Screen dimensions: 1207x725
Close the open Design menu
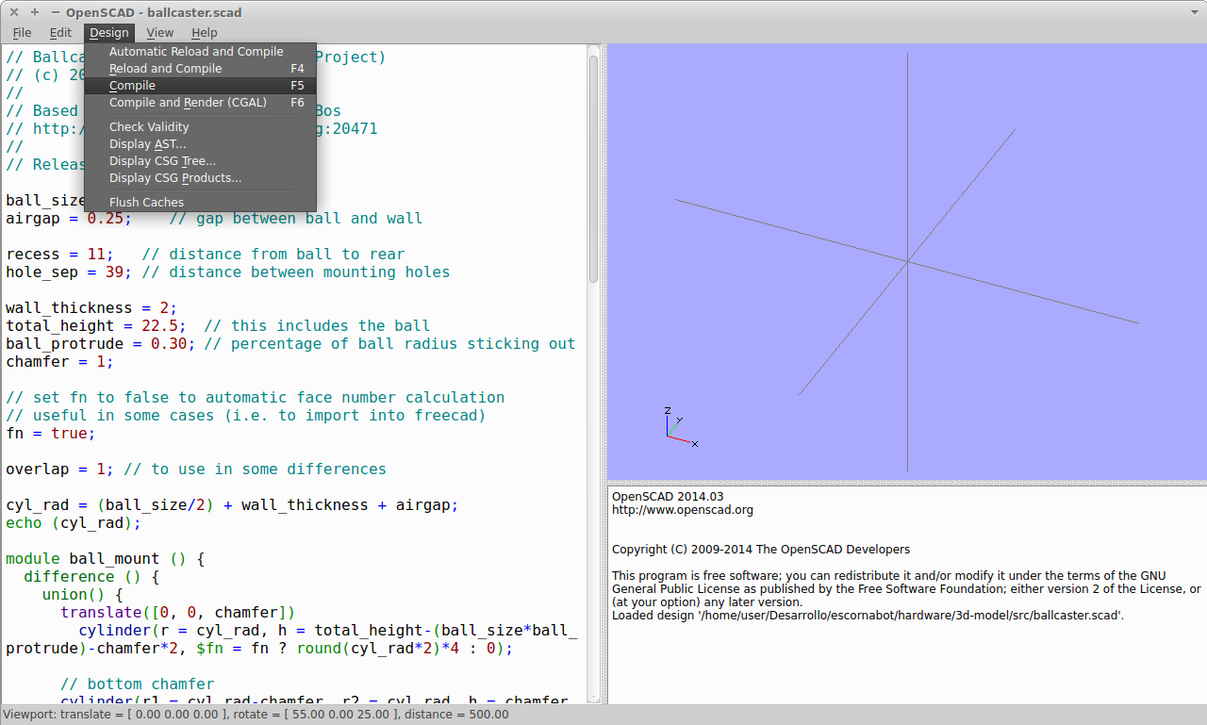pos(109,33)
